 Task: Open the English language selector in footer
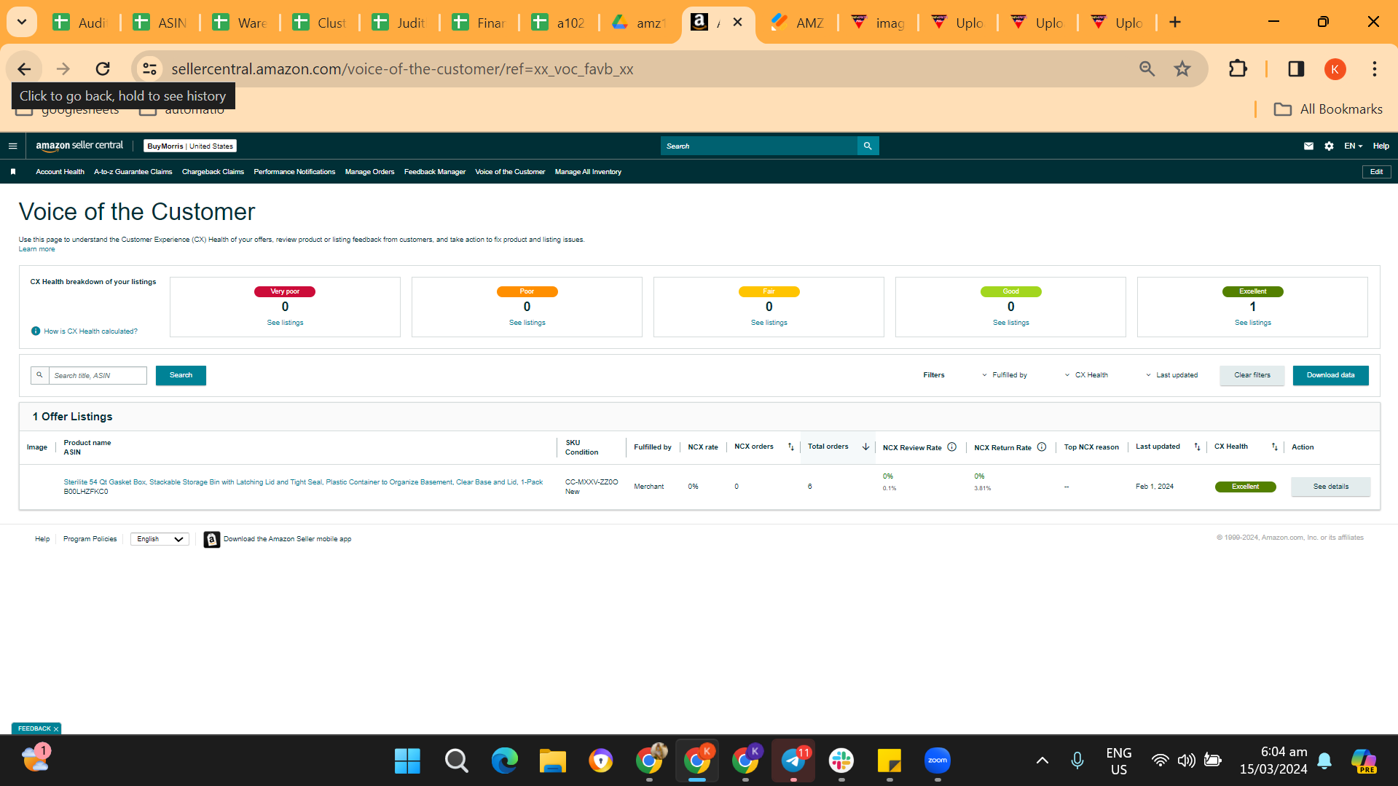point(160,539)
